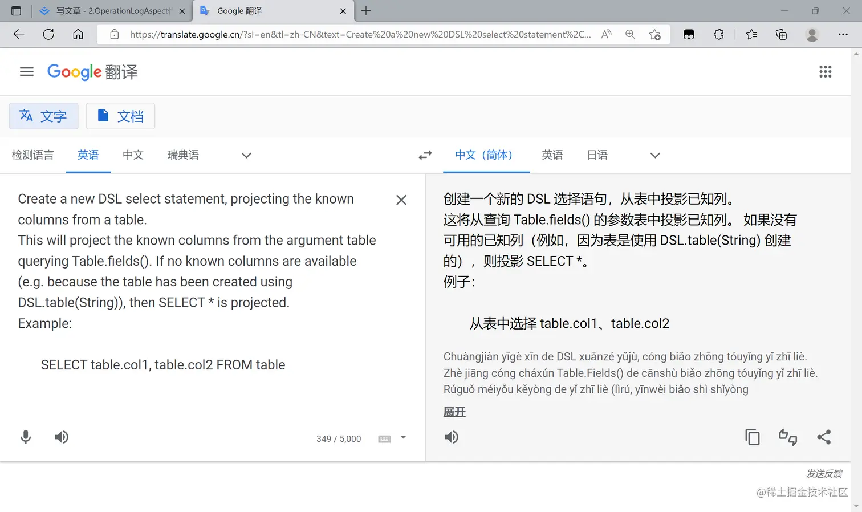Share the translation
The height and width of the screenshot is (512, 862).
pos(824,437)
